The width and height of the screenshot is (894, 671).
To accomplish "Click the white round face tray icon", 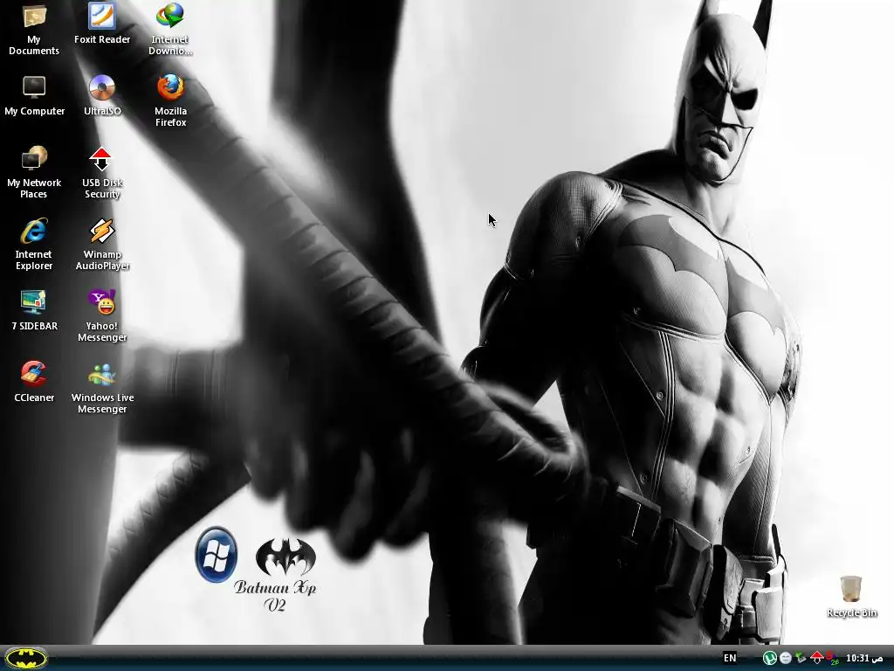I will (x=785, y=659).
